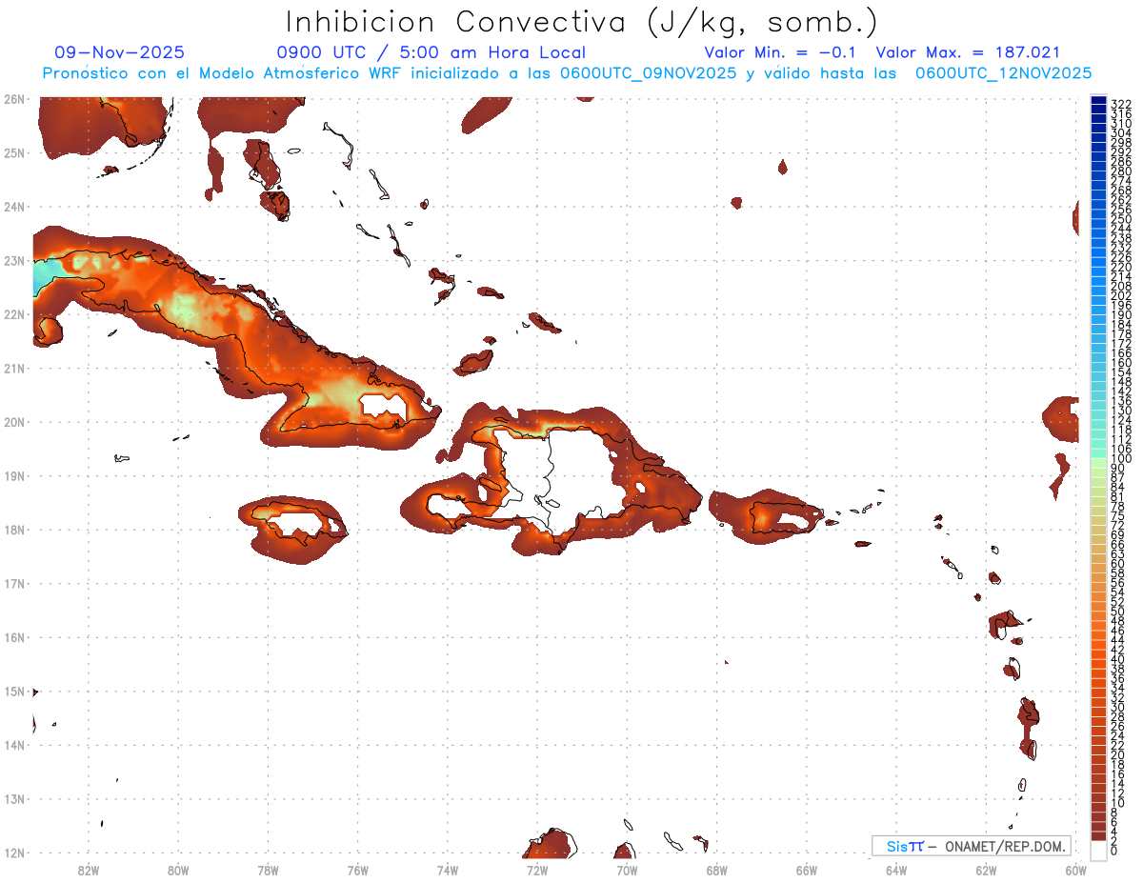Click the "17N" latitude label
1143x883 pixels.
(x=13, y=583)
